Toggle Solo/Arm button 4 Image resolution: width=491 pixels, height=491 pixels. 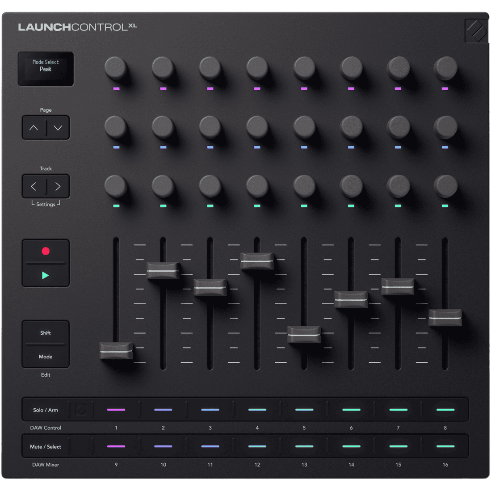pyautogui.click(x=257, y=410)
